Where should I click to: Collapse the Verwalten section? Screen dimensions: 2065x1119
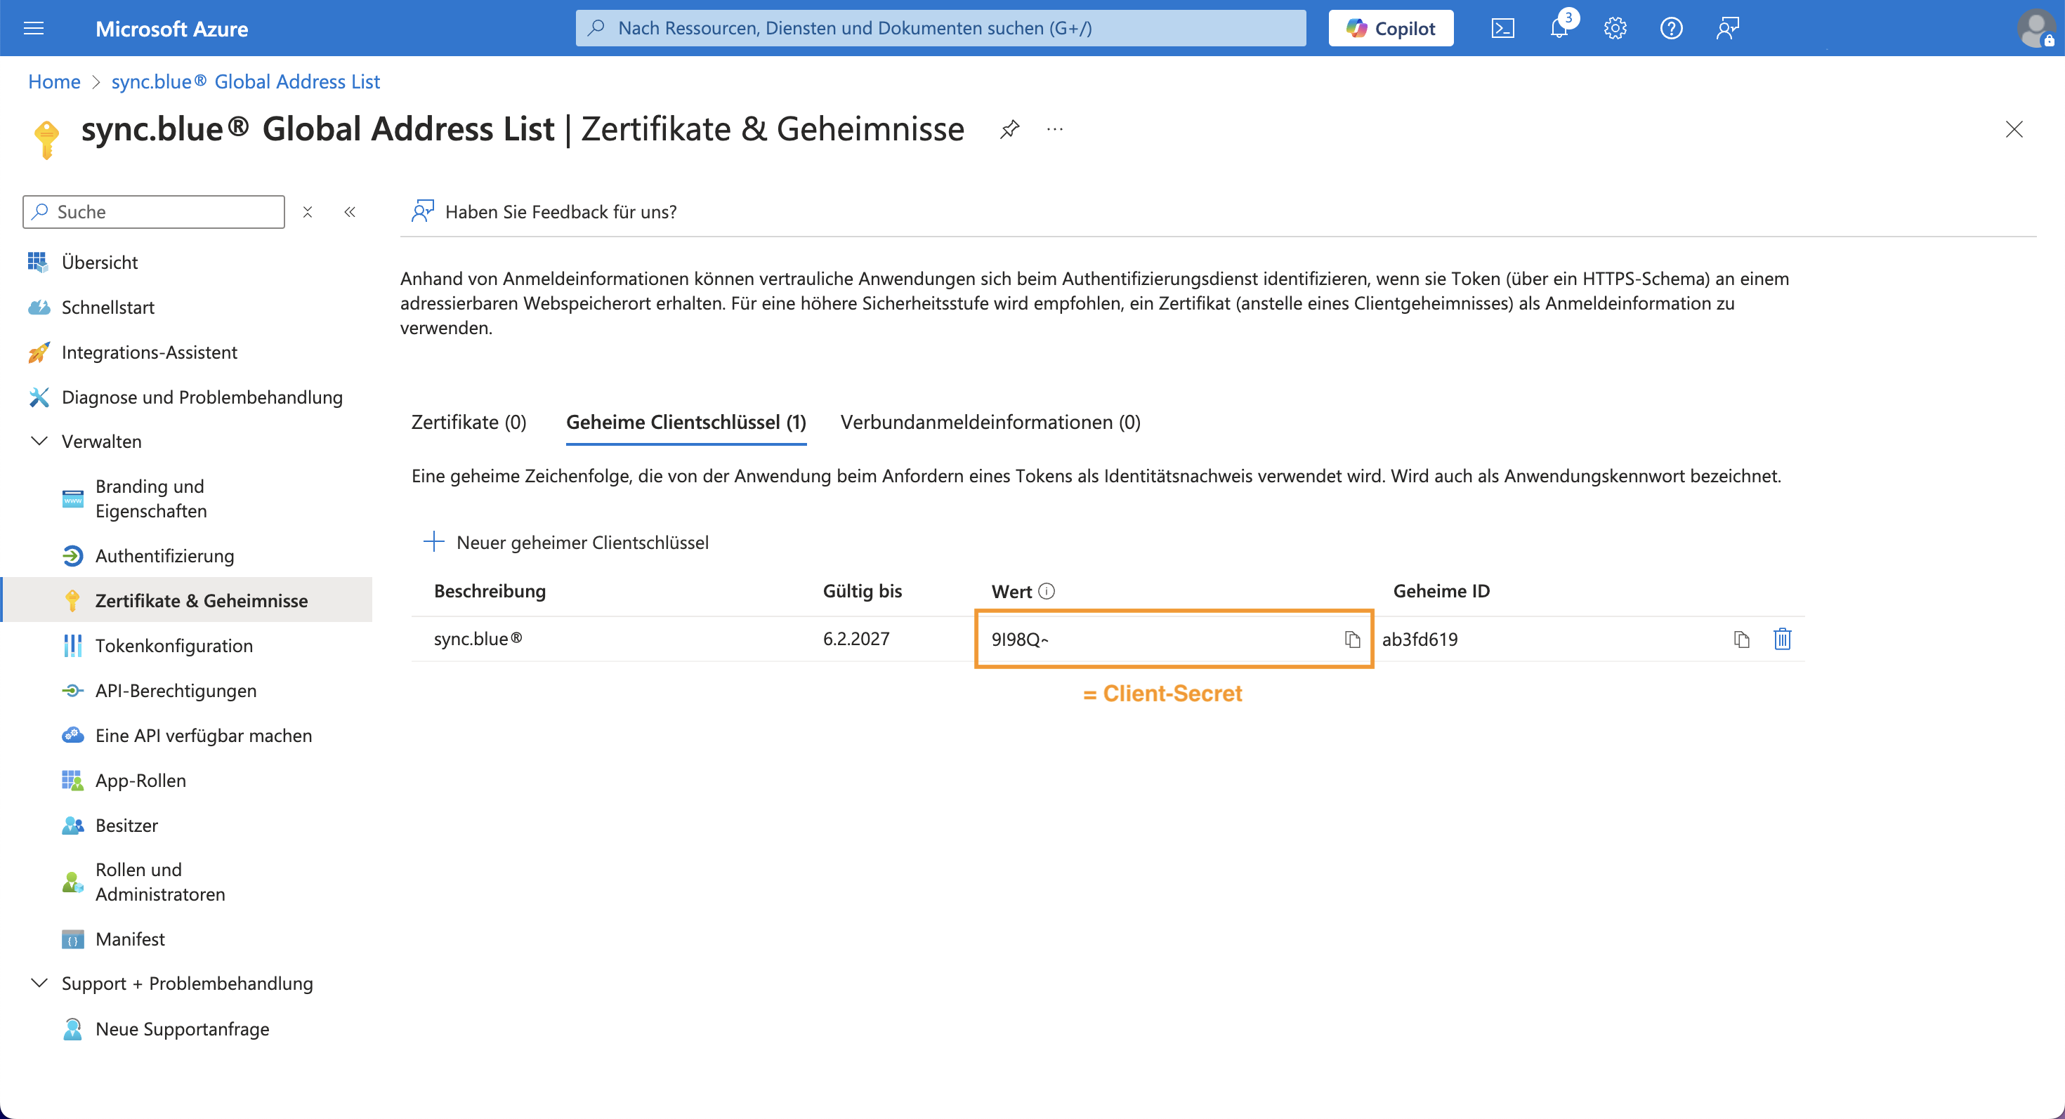click(39, 442)
